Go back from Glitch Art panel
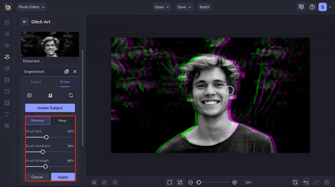This screenshot has height=187, width=335. (25, 22)
